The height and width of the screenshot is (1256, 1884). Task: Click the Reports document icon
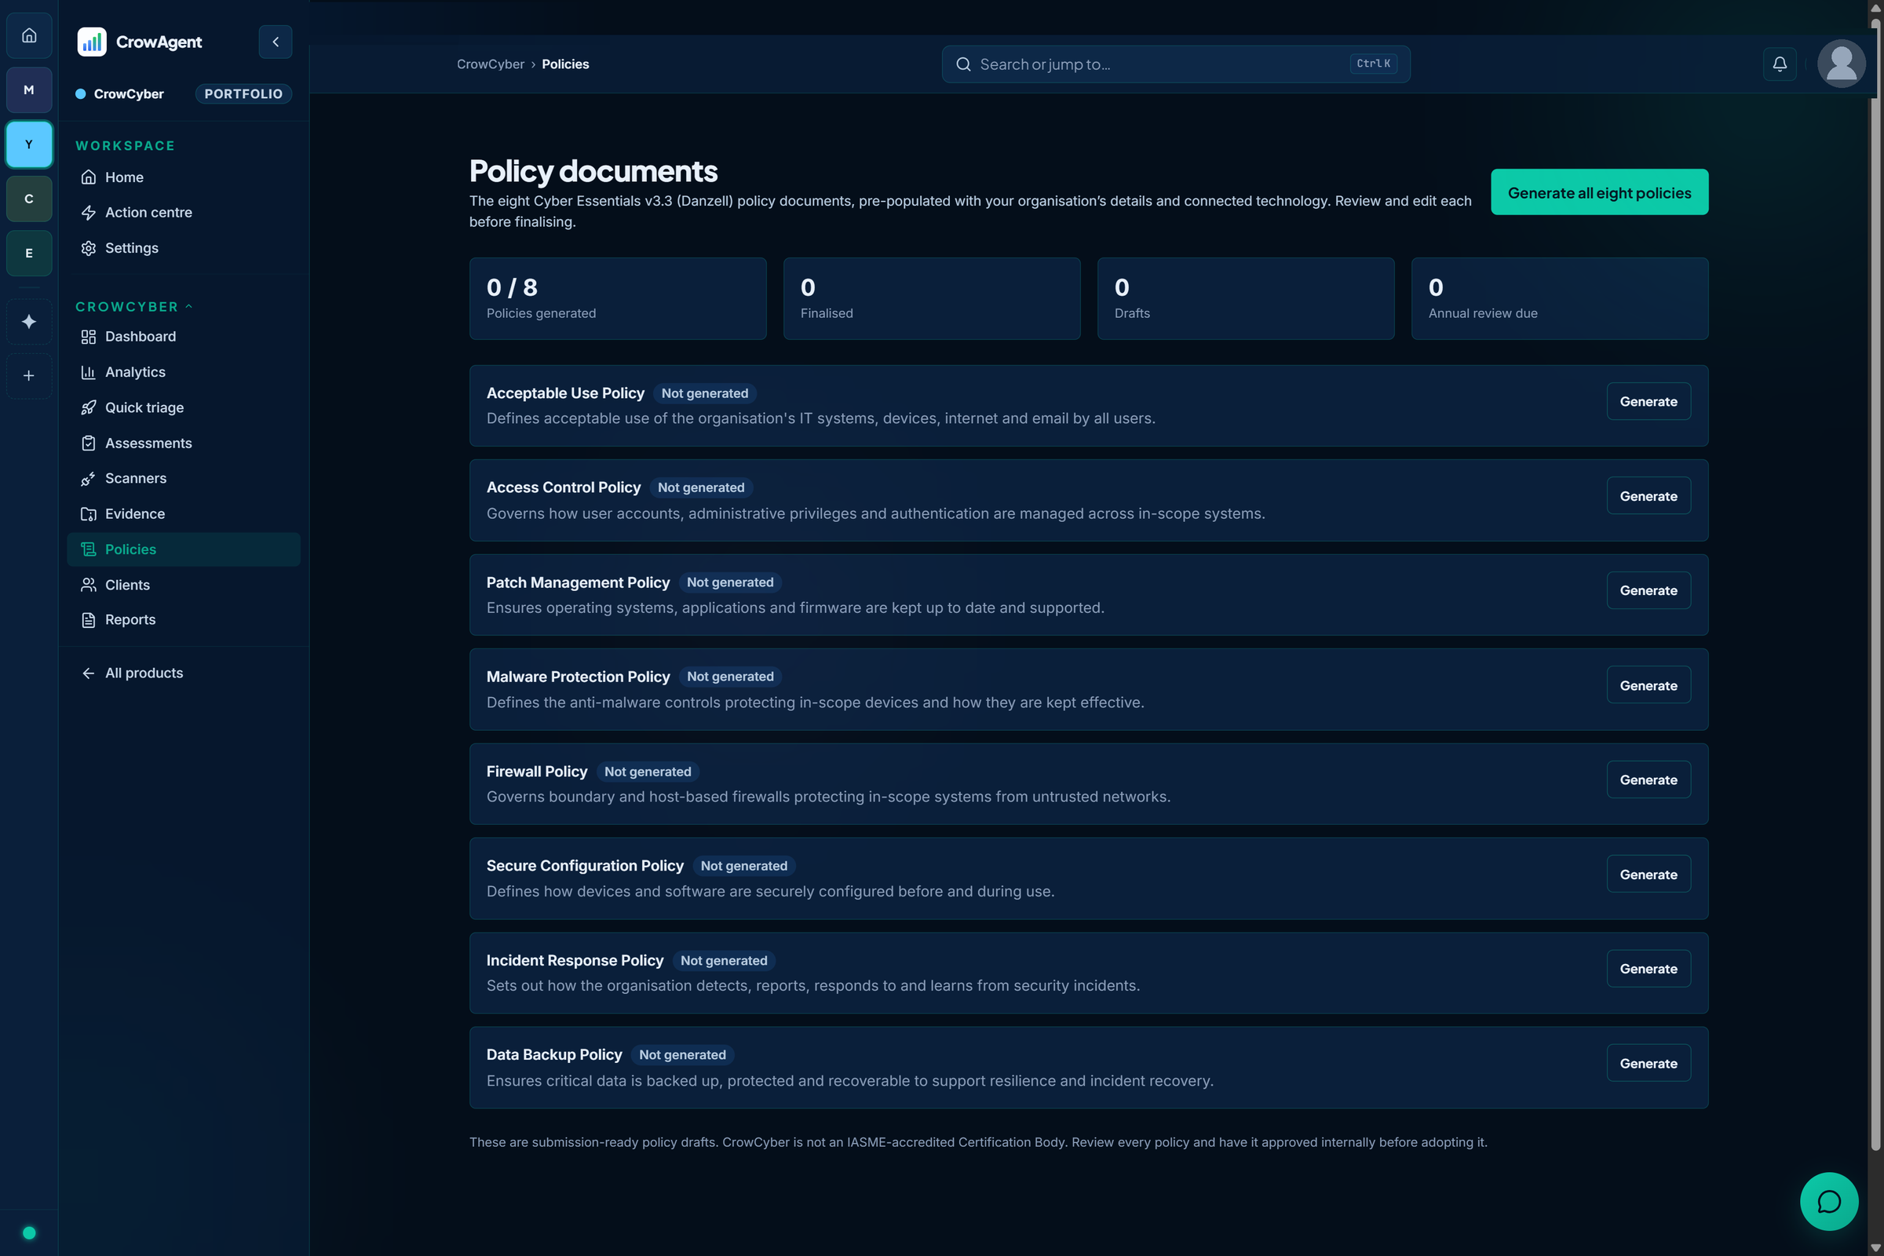(x=88, y=620)
